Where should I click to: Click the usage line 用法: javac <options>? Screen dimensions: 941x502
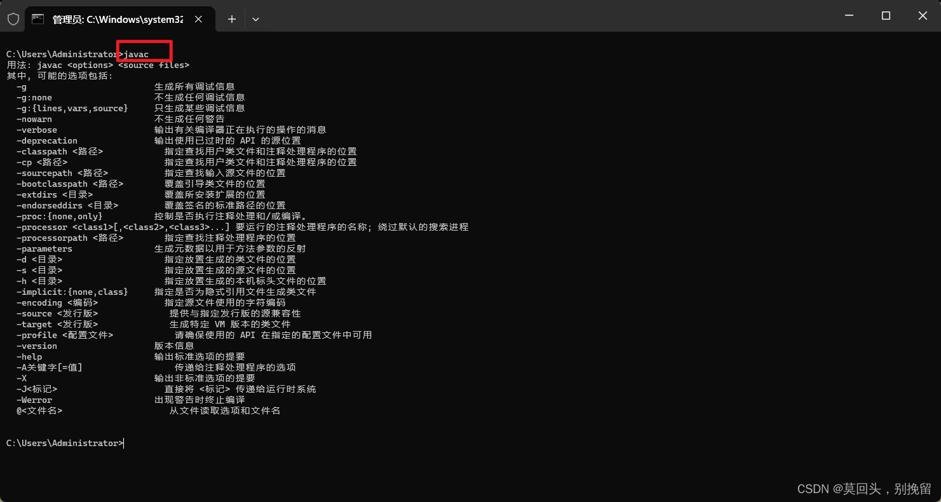(98, 65)
